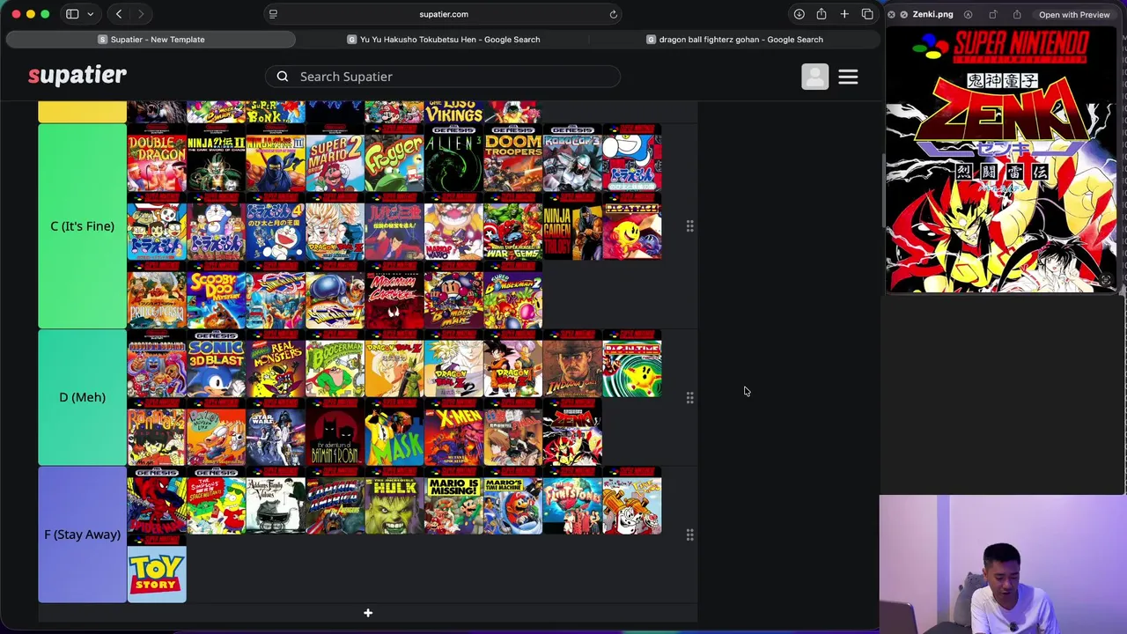Screen dimensions: 1127x634
Task: Click the Search Supatier field
Action: click(444, 77)
